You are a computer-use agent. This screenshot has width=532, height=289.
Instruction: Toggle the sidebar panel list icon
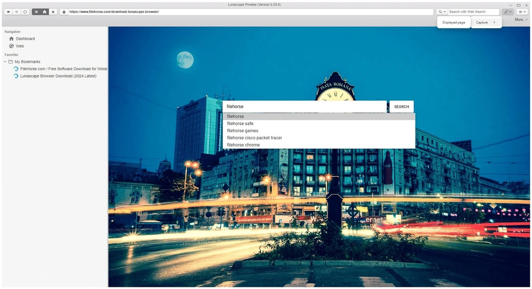[x=36, y=12]
